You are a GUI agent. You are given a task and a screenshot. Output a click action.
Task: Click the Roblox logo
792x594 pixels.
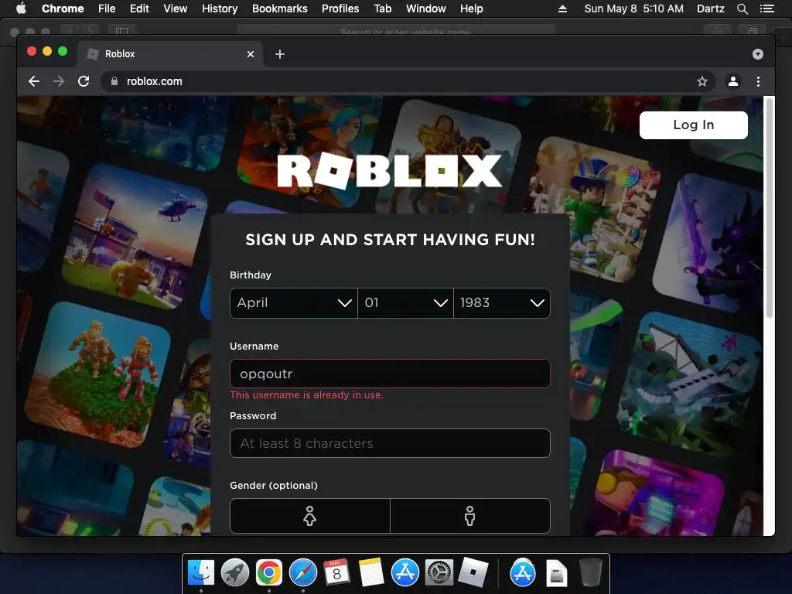(x=390, y=171)
